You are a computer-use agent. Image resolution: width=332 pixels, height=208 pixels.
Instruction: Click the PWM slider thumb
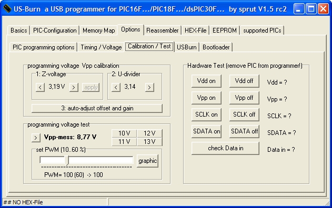[x=67, y=160]
